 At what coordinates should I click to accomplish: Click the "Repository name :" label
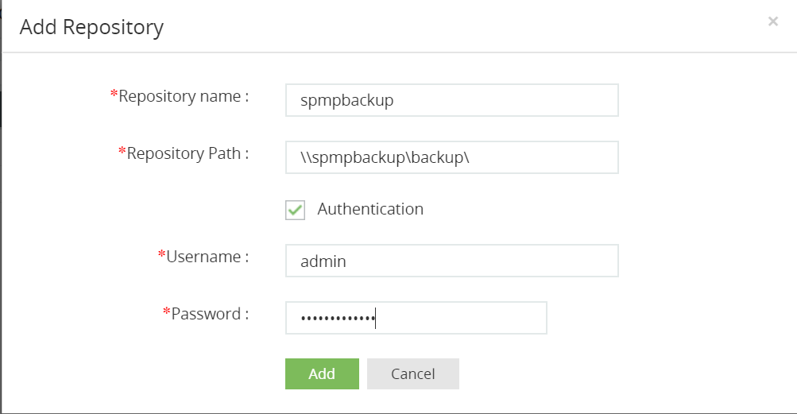pos(184,97)
